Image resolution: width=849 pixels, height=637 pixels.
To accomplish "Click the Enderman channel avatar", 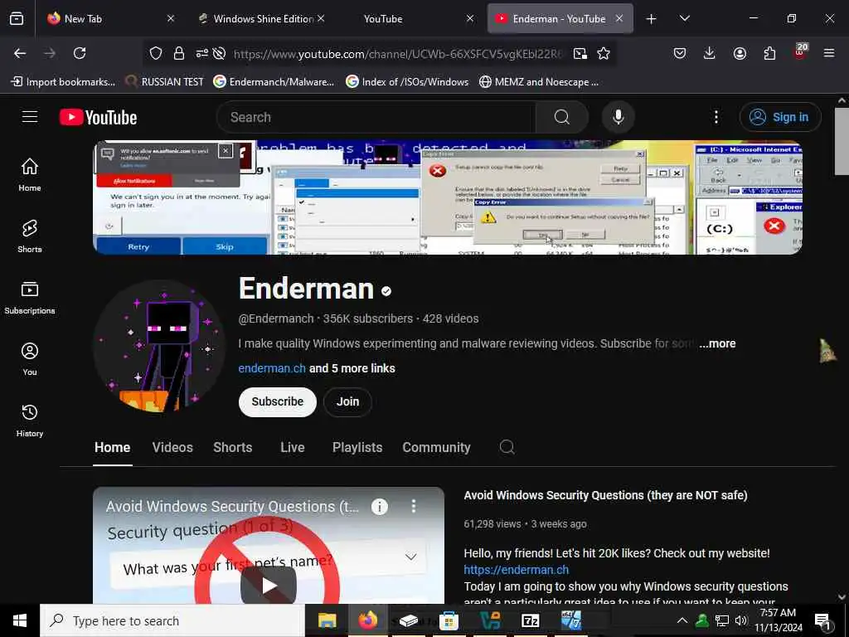I will click(159, 346).
